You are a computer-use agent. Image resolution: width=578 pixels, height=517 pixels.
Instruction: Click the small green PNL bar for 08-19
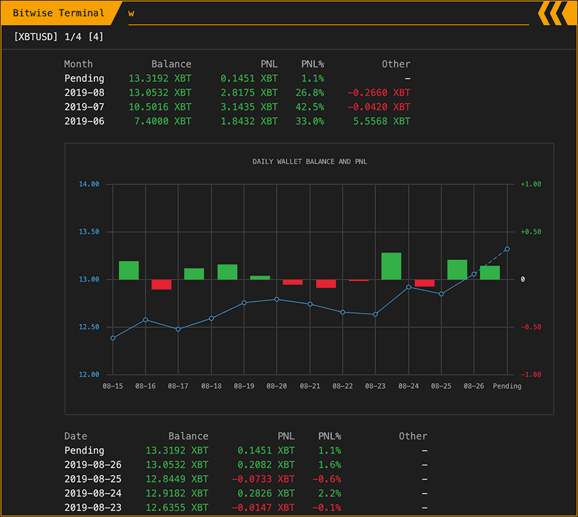pyautogui.click(x=260, y=278)
